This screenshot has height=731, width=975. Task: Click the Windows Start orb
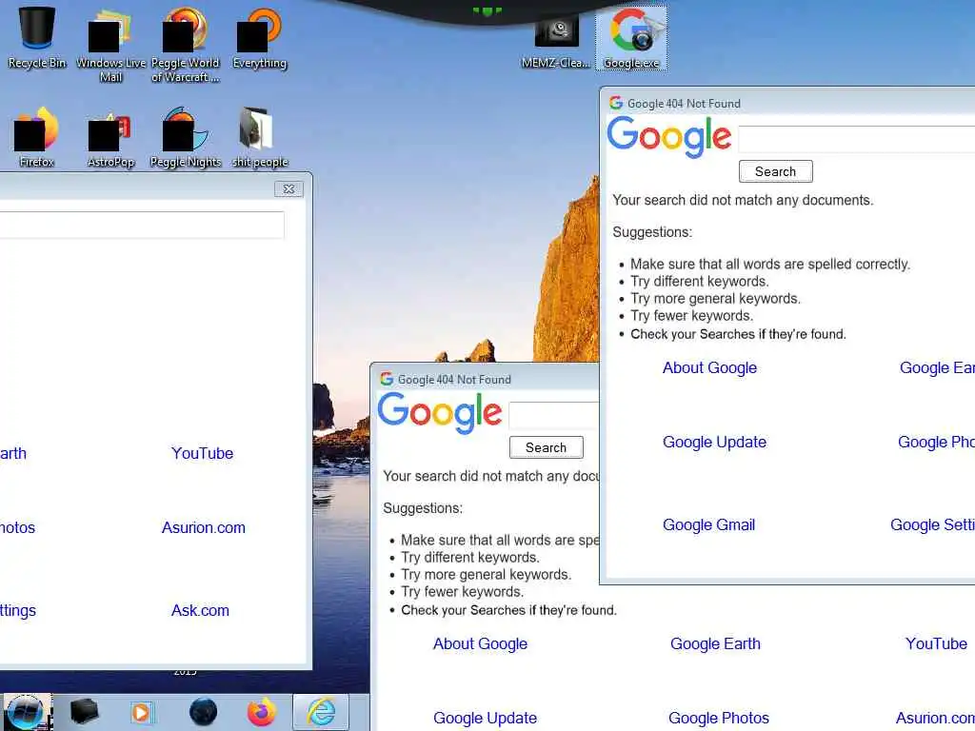pos(26,712)
